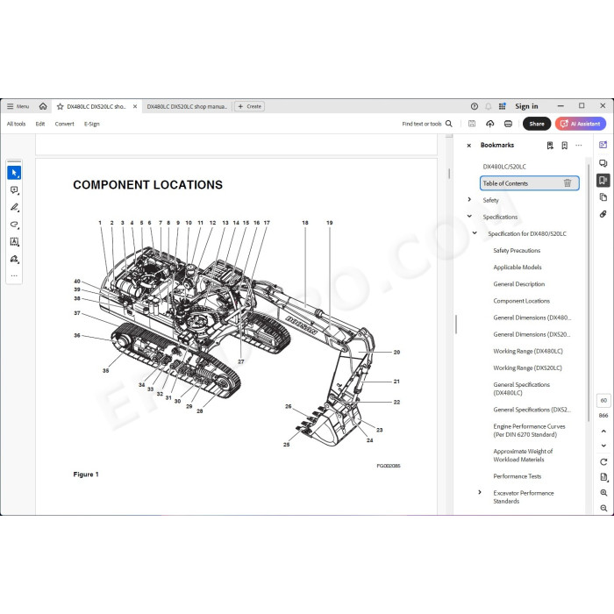Open Engine Performance Curves bookmark

coord(529,431)
